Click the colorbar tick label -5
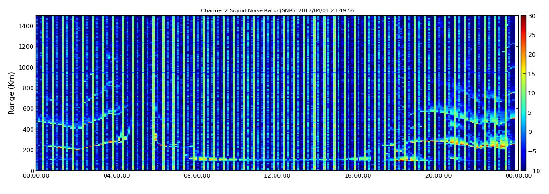Screen dimensions: 549x194 (x=532, y=152)
